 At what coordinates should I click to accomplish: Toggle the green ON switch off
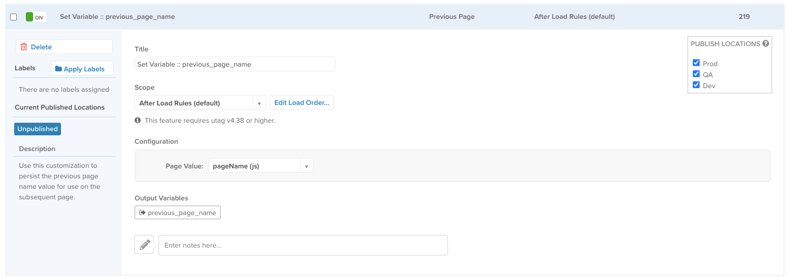click(x=36, y=17)
